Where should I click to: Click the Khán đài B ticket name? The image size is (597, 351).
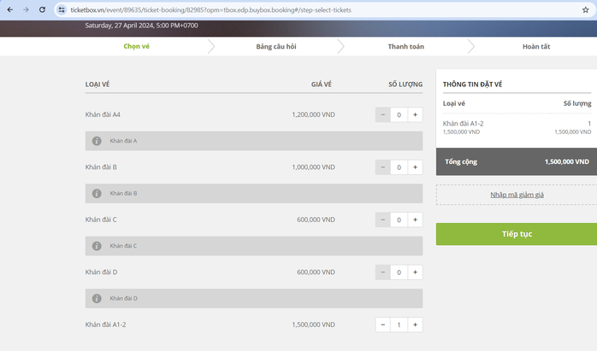tap(101, 167)
